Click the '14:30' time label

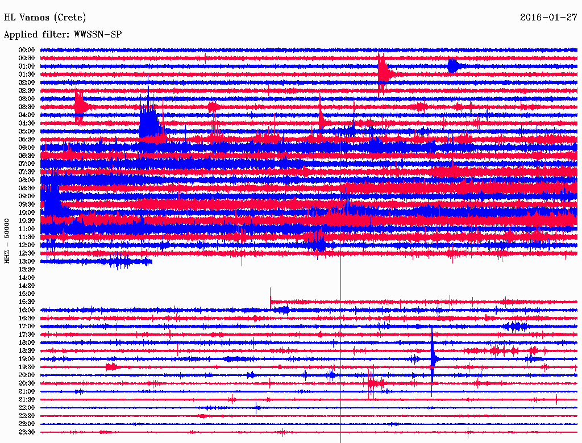[x=27, y=286]
